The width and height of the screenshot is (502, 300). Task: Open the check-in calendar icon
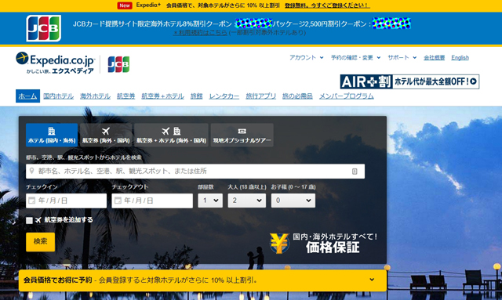[x=31, y=201]
